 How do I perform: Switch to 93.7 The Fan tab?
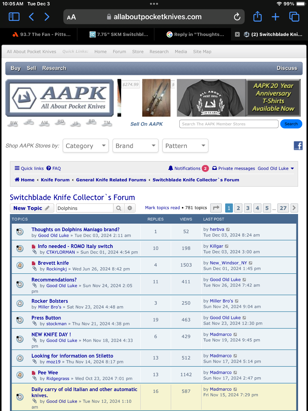tap(41, 34)
